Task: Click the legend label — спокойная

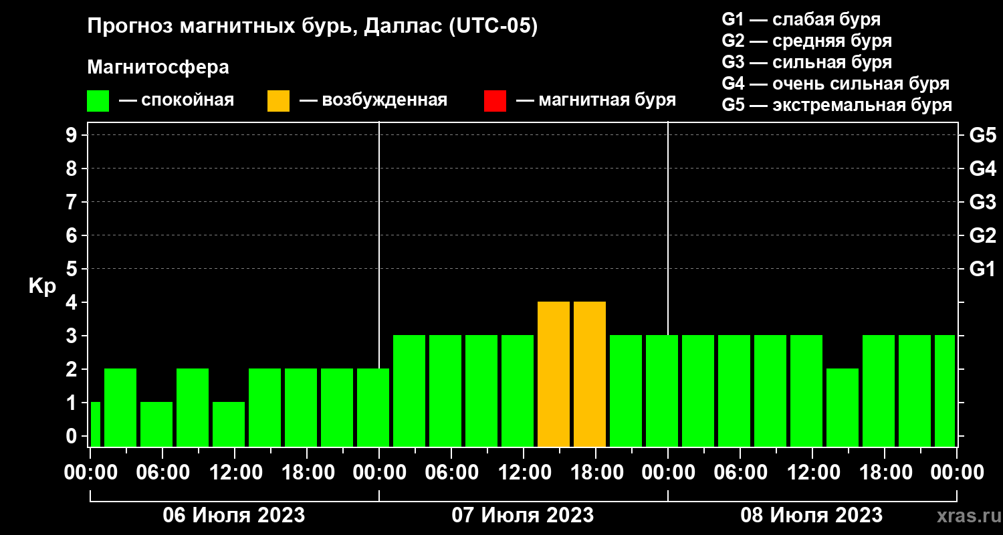Action: (x=177, y=100)
